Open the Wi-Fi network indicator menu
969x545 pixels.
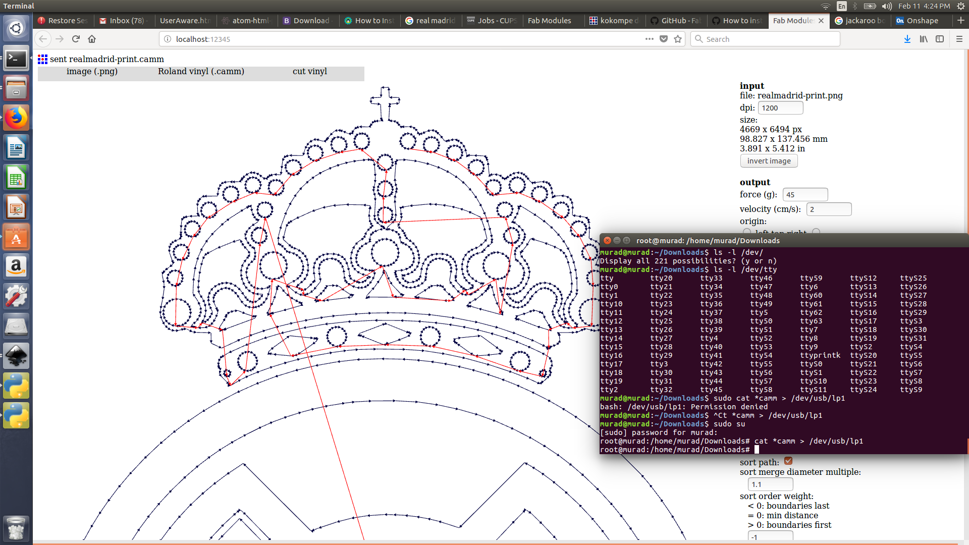tap(826, 6)
